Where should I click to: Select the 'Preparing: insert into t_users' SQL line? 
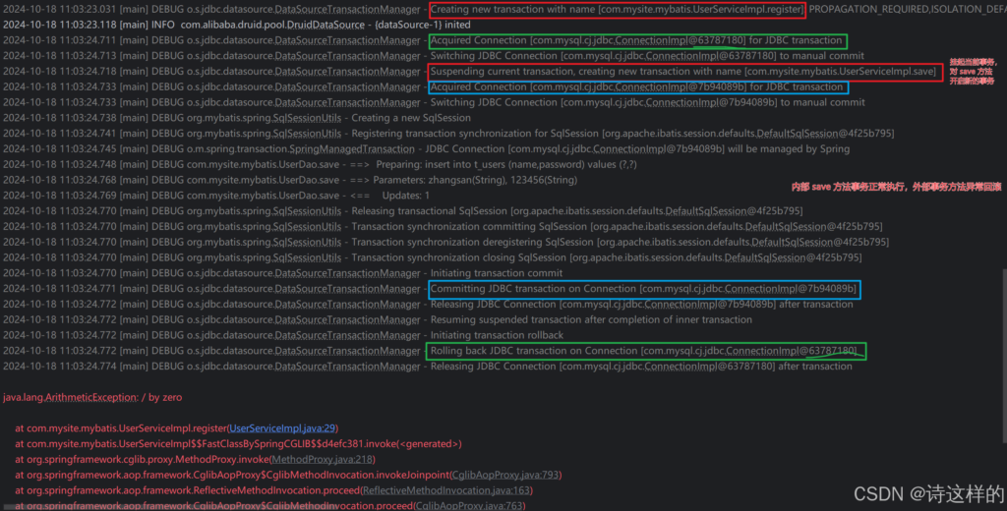320,164
